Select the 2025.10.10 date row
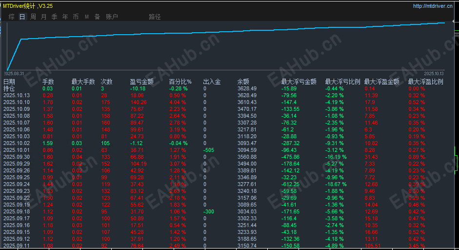 pyautogui.click(x=227, y=102)
